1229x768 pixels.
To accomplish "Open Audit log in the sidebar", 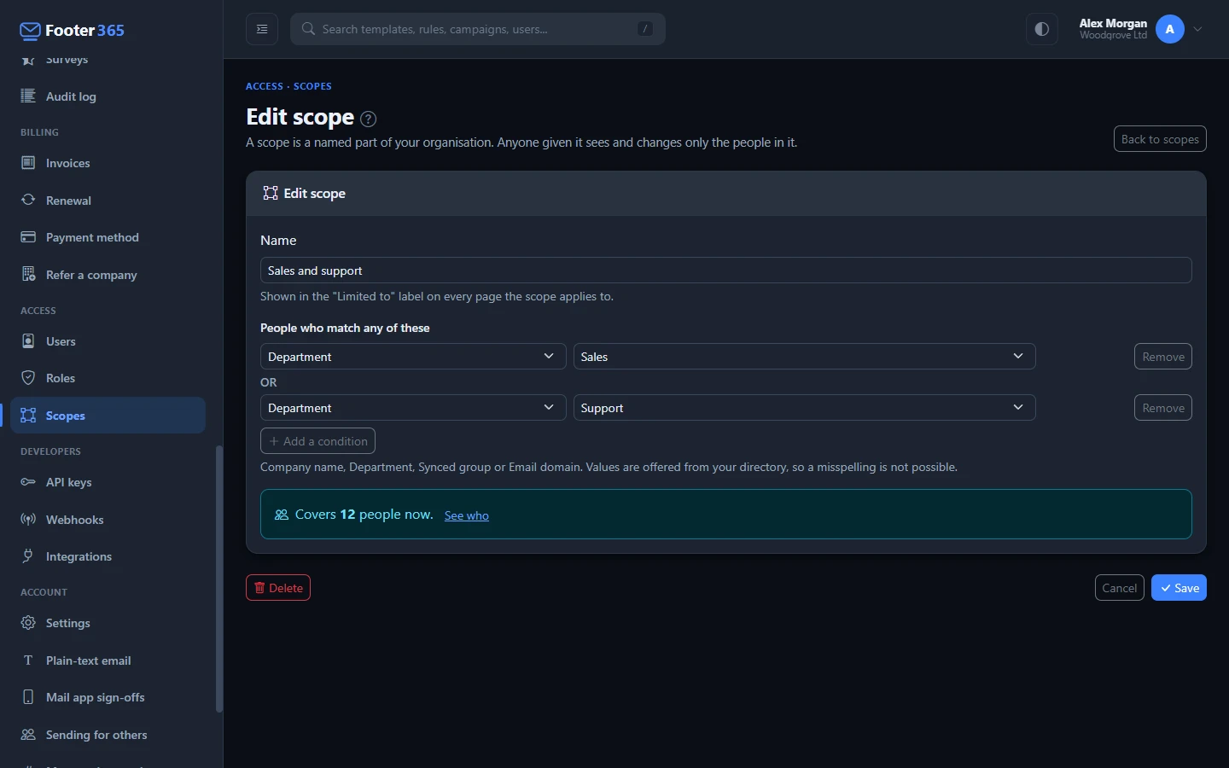I will pyautogui.click(x=108, y=96).
